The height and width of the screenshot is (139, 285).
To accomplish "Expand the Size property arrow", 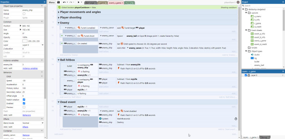I will click(x=21, y=30).
